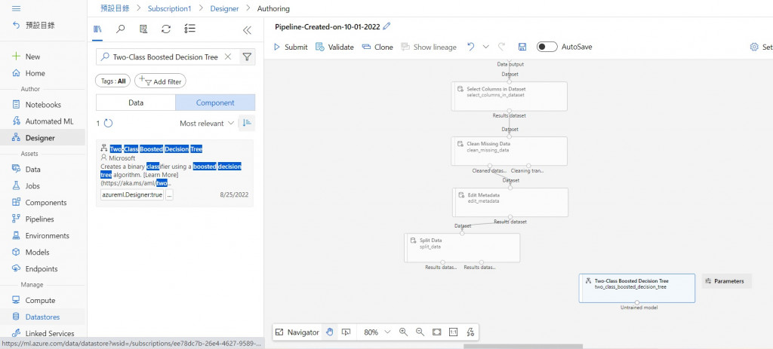Click the refresh icon in the panel tabs
The height and width of the screenshot is (349, 773).
pos(166,29)
